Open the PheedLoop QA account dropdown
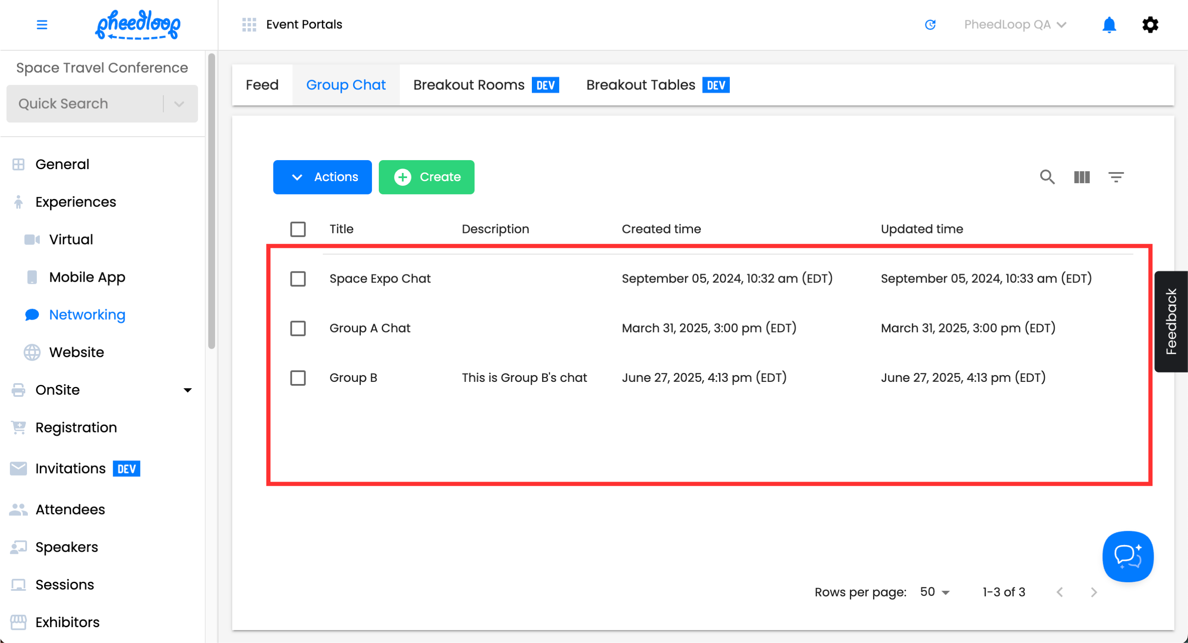This screenshot has height=643, width=1188. 1014,24
